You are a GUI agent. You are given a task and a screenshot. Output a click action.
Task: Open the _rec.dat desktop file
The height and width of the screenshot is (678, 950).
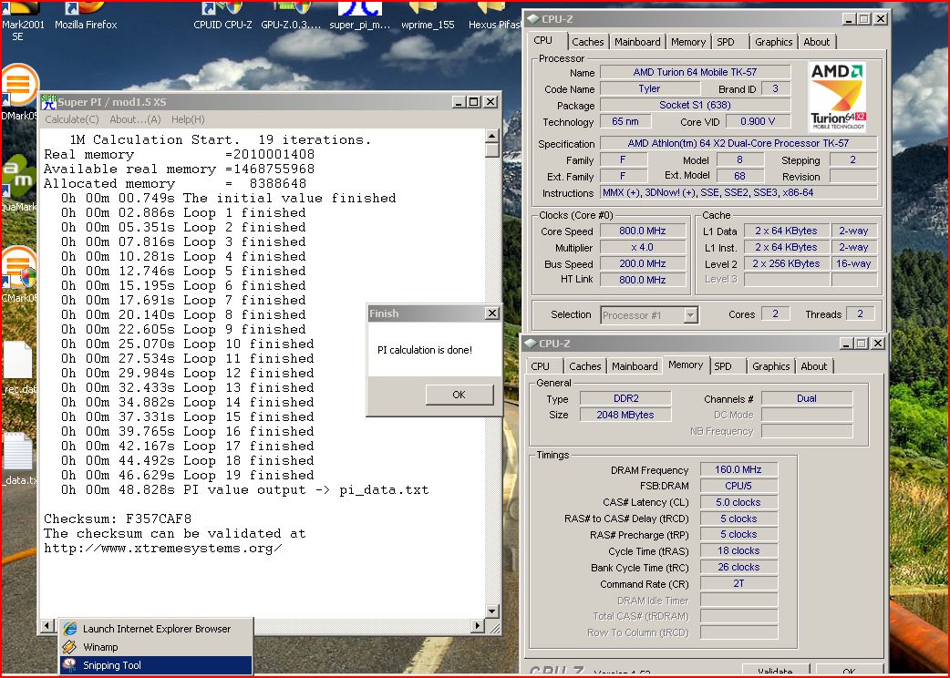click(18, 367)
